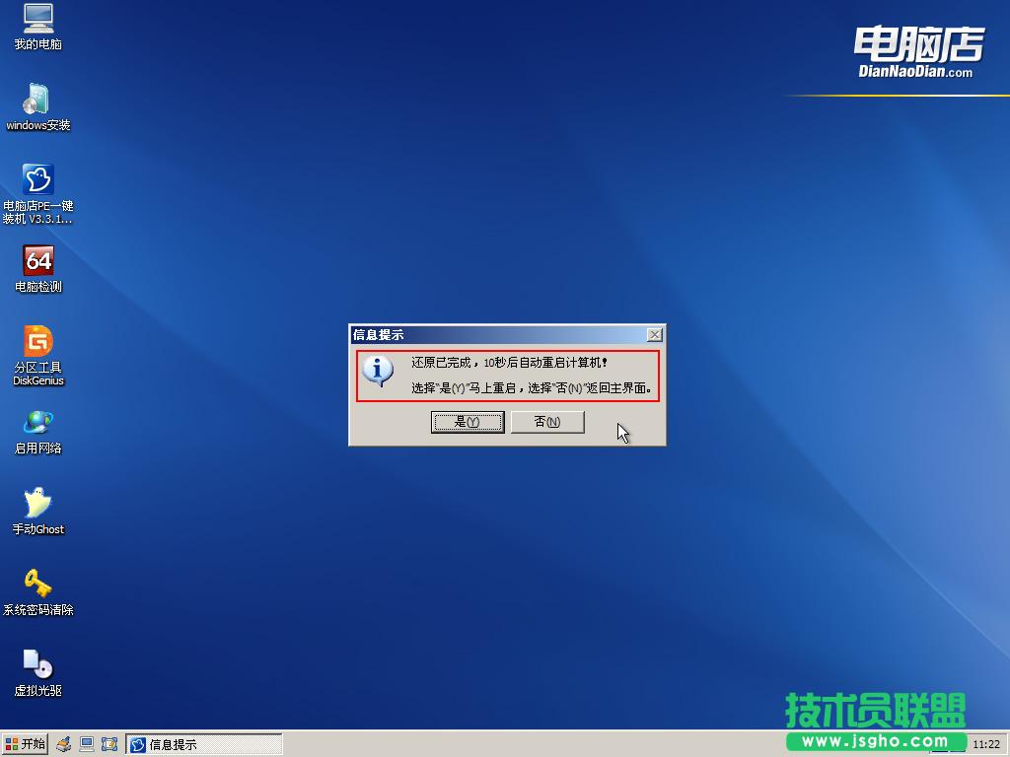Close the 信息提示 dialog with X
1010x757 pixels.
click(x=655, y=334)
